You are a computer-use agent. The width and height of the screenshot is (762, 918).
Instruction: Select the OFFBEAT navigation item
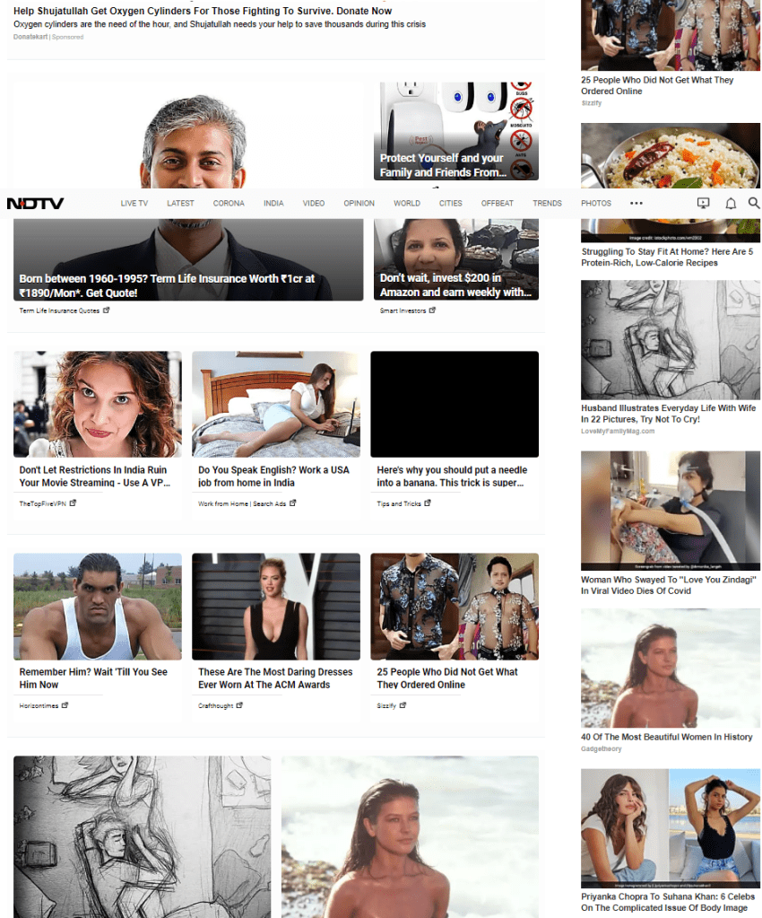[497, 203]
